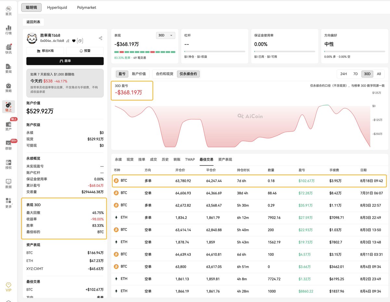Select 24H chart range
This screenshot has width=390, height=302.
tap(343, 74)
